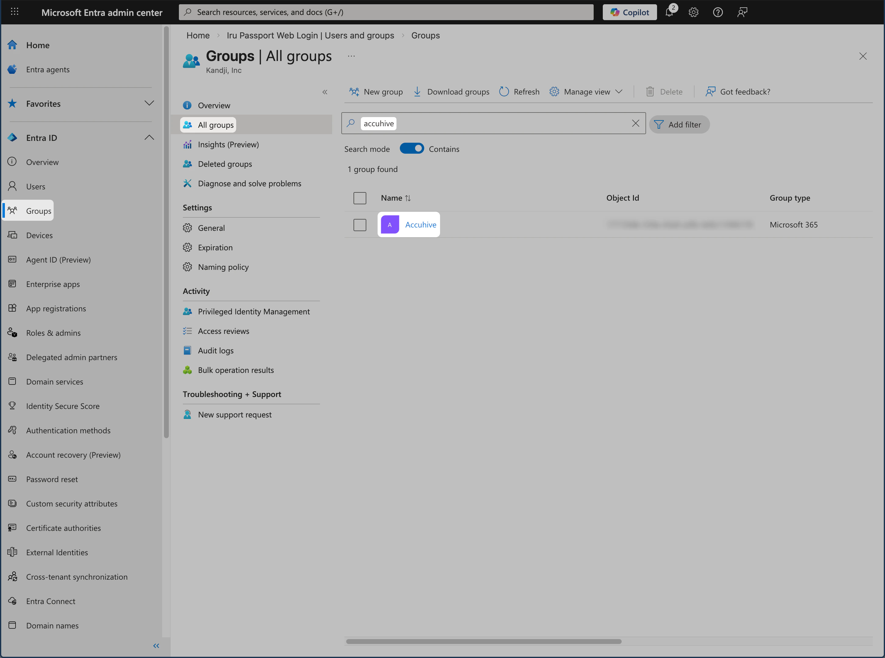Switch to the Deleted groups page
Screen dimensions: 885x658
[x=225, y=164]
